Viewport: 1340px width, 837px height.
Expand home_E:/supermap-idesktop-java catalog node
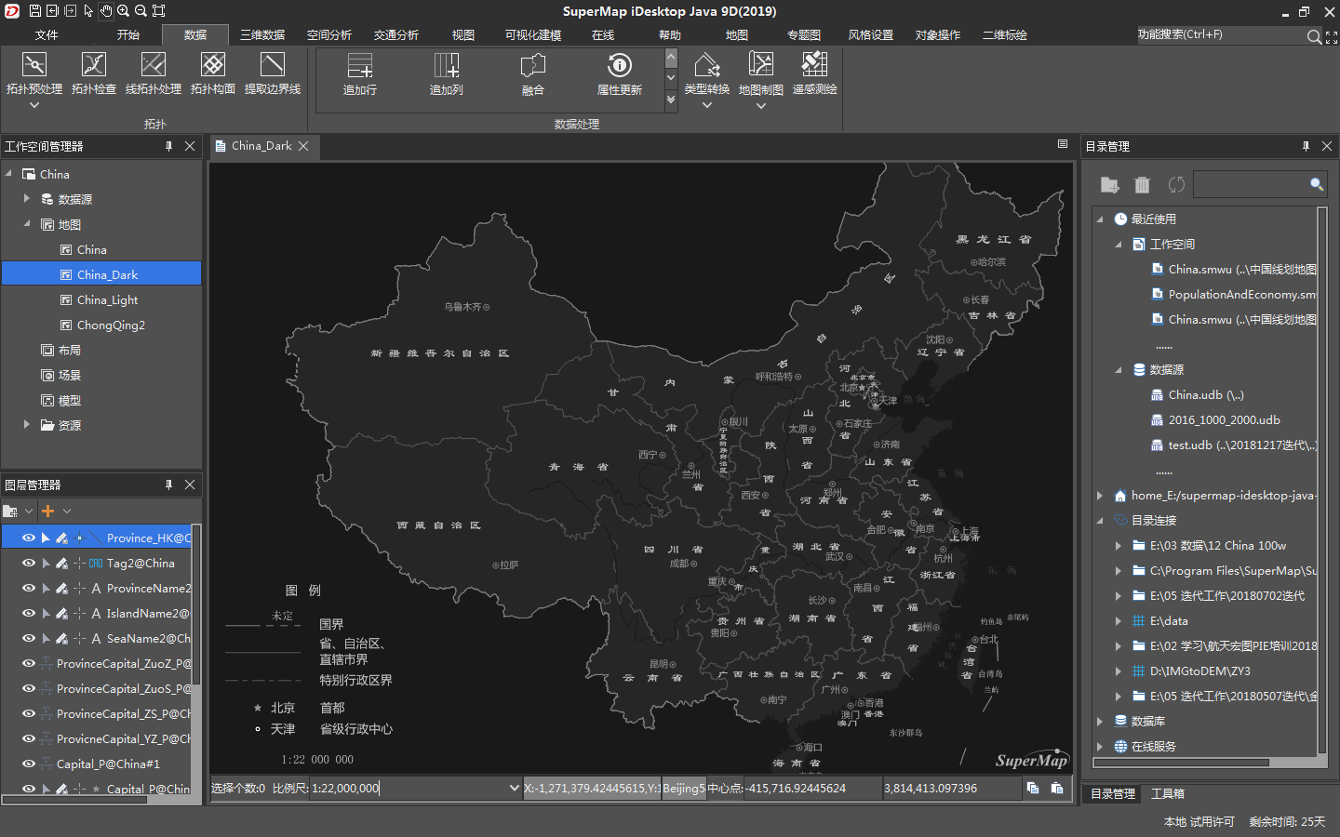coord(1100,495)
